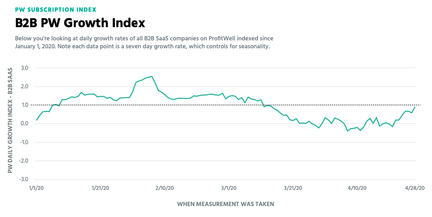Select the 2/10/20 date marker
Viewport: 432px width, 217px height.
pyautogui.click(x=165, y=188)
